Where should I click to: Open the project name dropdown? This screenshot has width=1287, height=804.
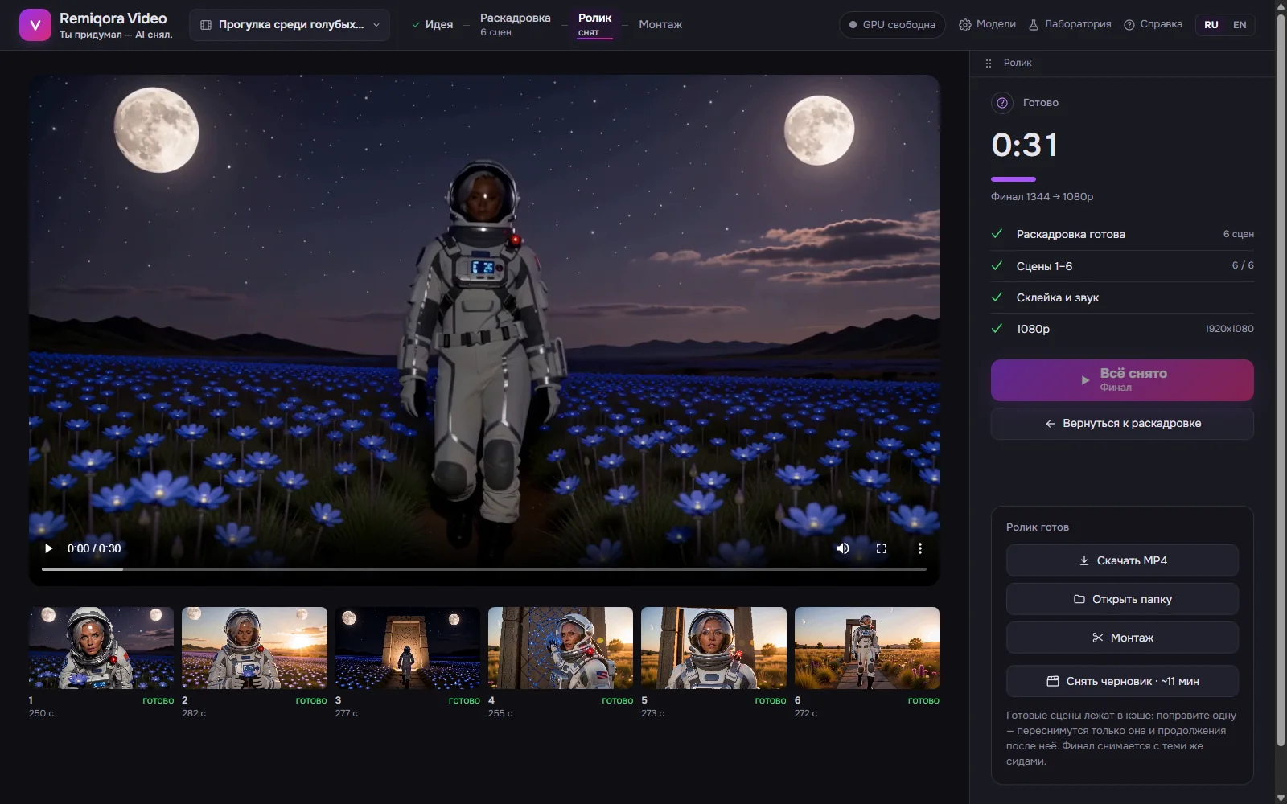click(290, 25)
